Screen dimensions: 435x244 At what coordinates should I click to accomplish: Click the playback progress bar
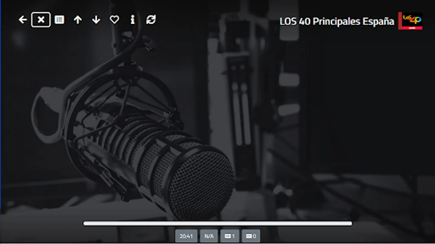click(x=217, y=222)
